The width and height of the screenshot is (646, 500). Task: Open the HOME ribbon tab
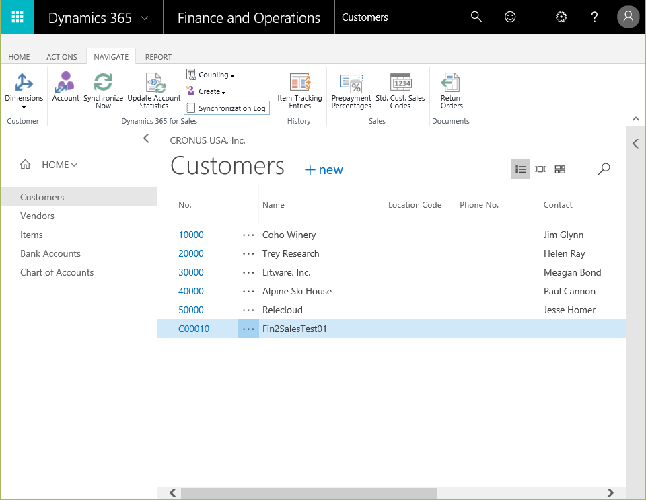pyautogui.click(x=19, y=57)
